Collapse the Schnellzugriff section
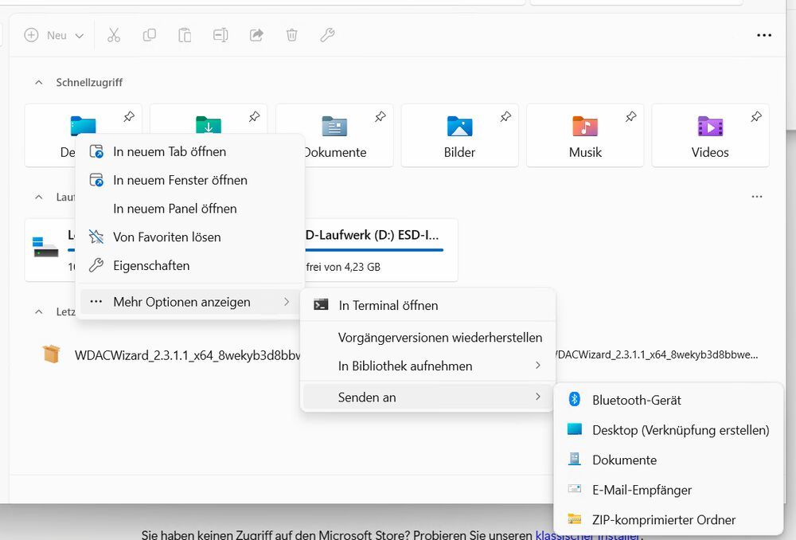The width and height of the screenshot is (796, 540). [x=38, y=82]
